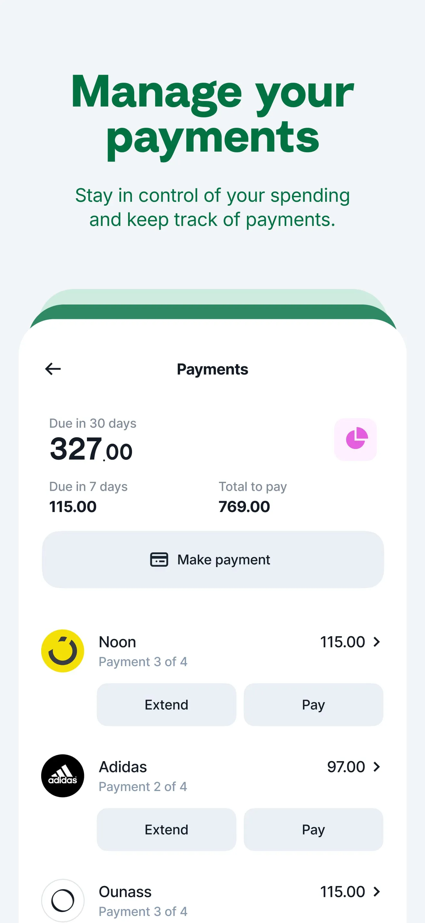Extend the Noon payment
This screenshot has height=923, width=425.
(166, 704)
